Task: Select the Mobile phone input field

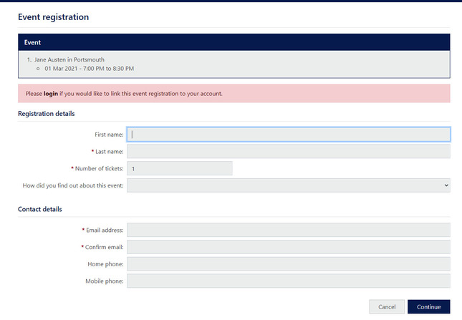Action: pos(288,281)
